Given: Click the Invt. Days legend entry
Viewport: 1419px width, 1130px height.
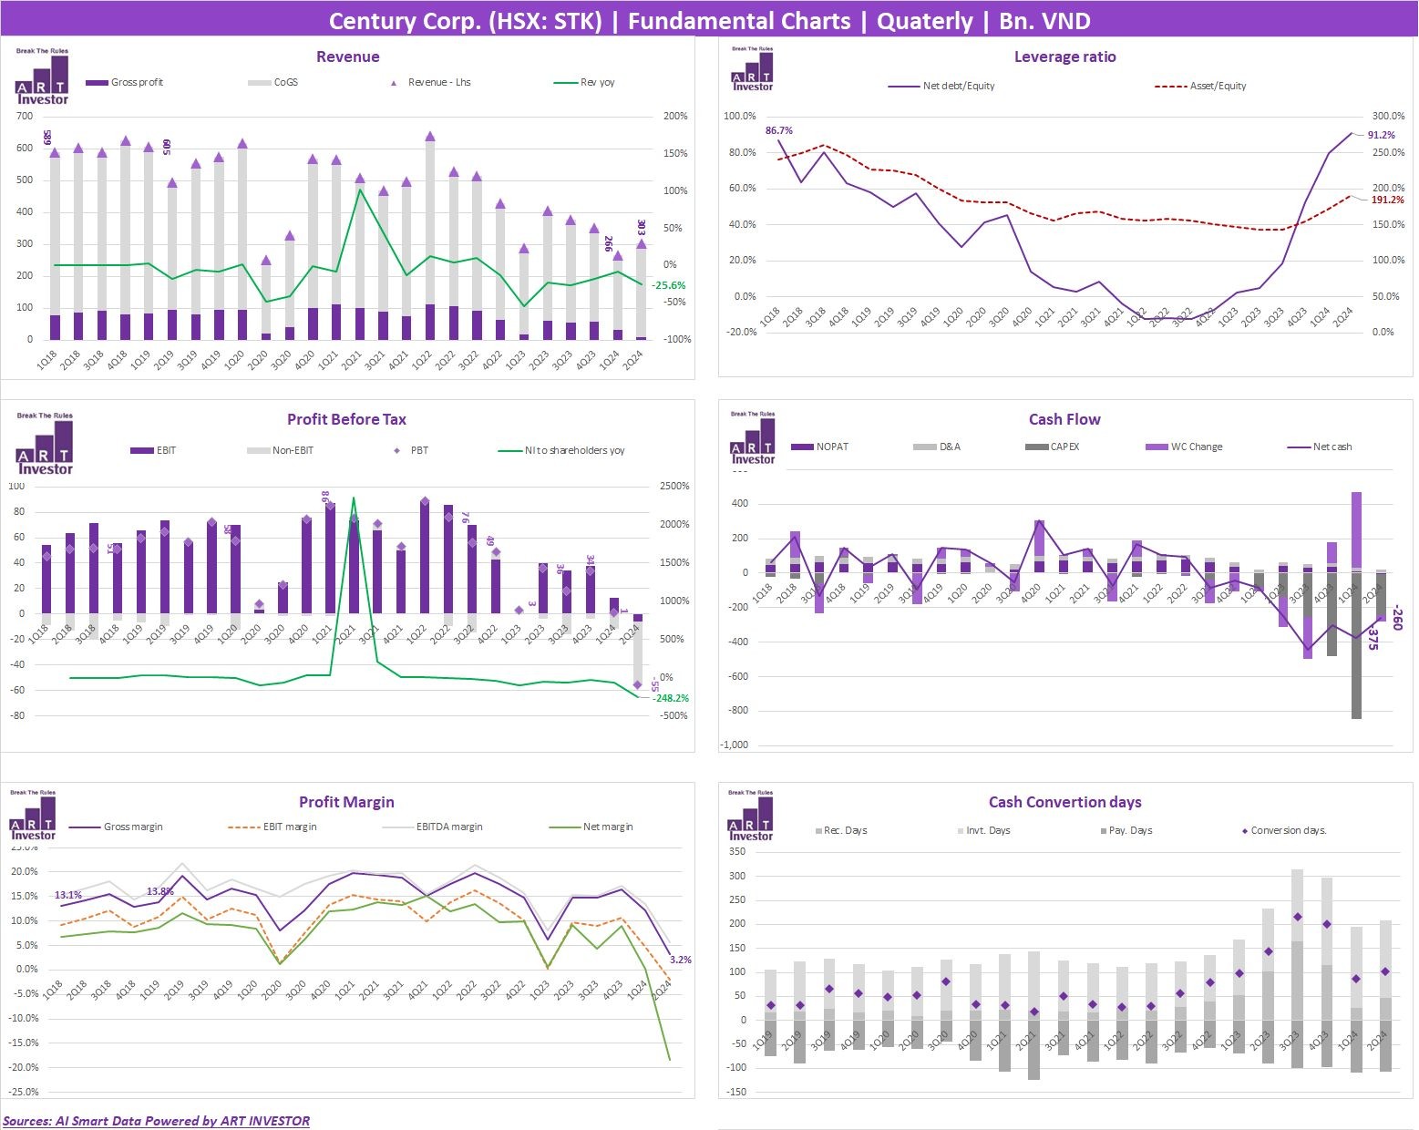Looking at the screenshot, I should [984, 831].
